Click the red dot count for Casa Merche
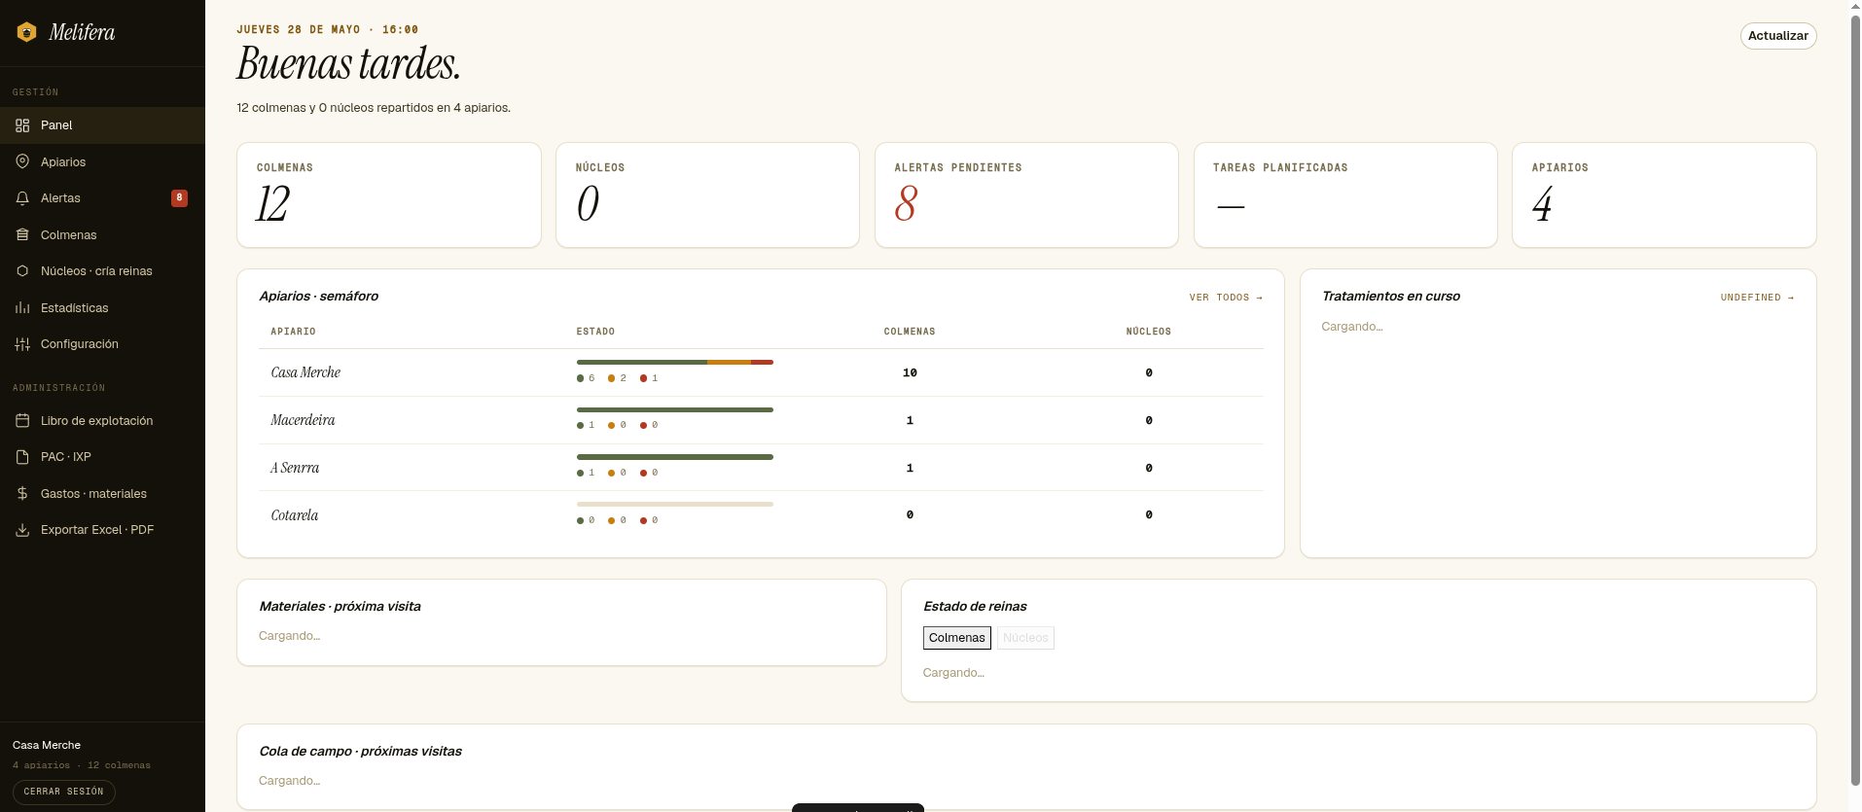Viewport: 1862px width, 812px height. point(649,378)
